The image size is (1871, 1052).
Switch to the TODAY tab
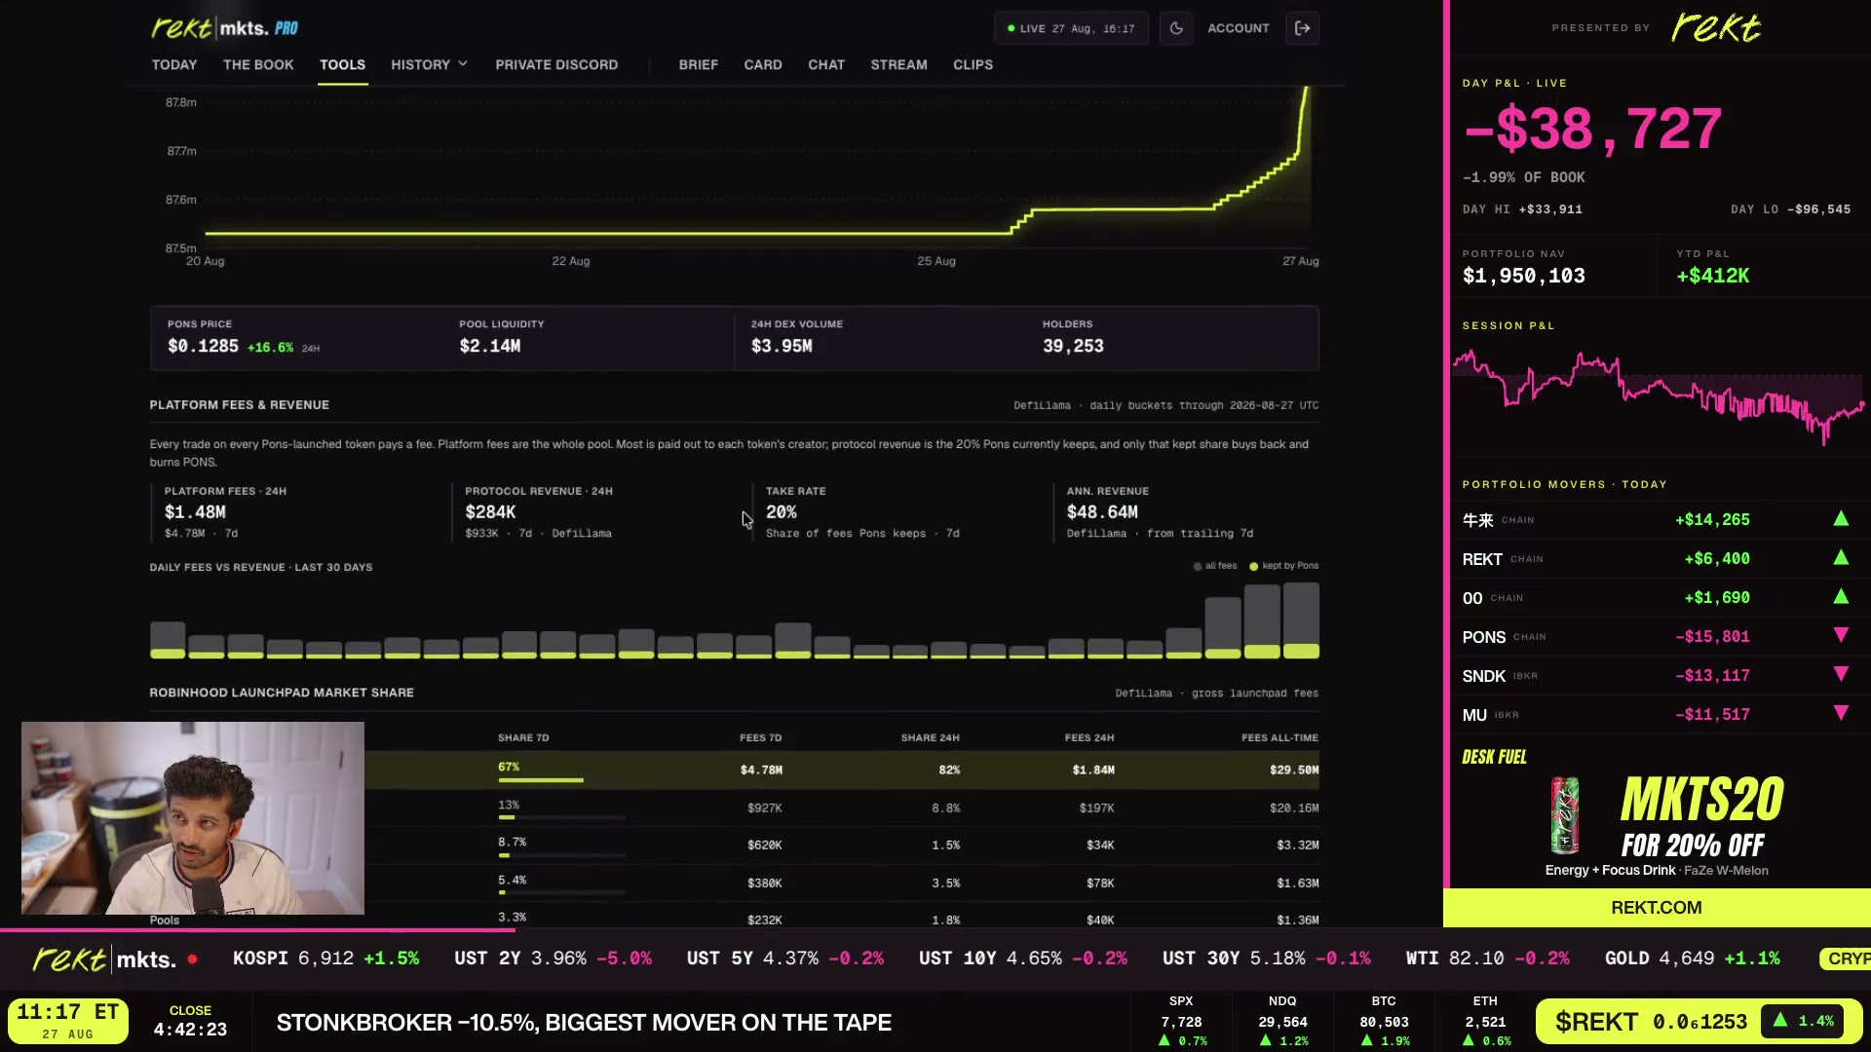(x=174, y=64)
